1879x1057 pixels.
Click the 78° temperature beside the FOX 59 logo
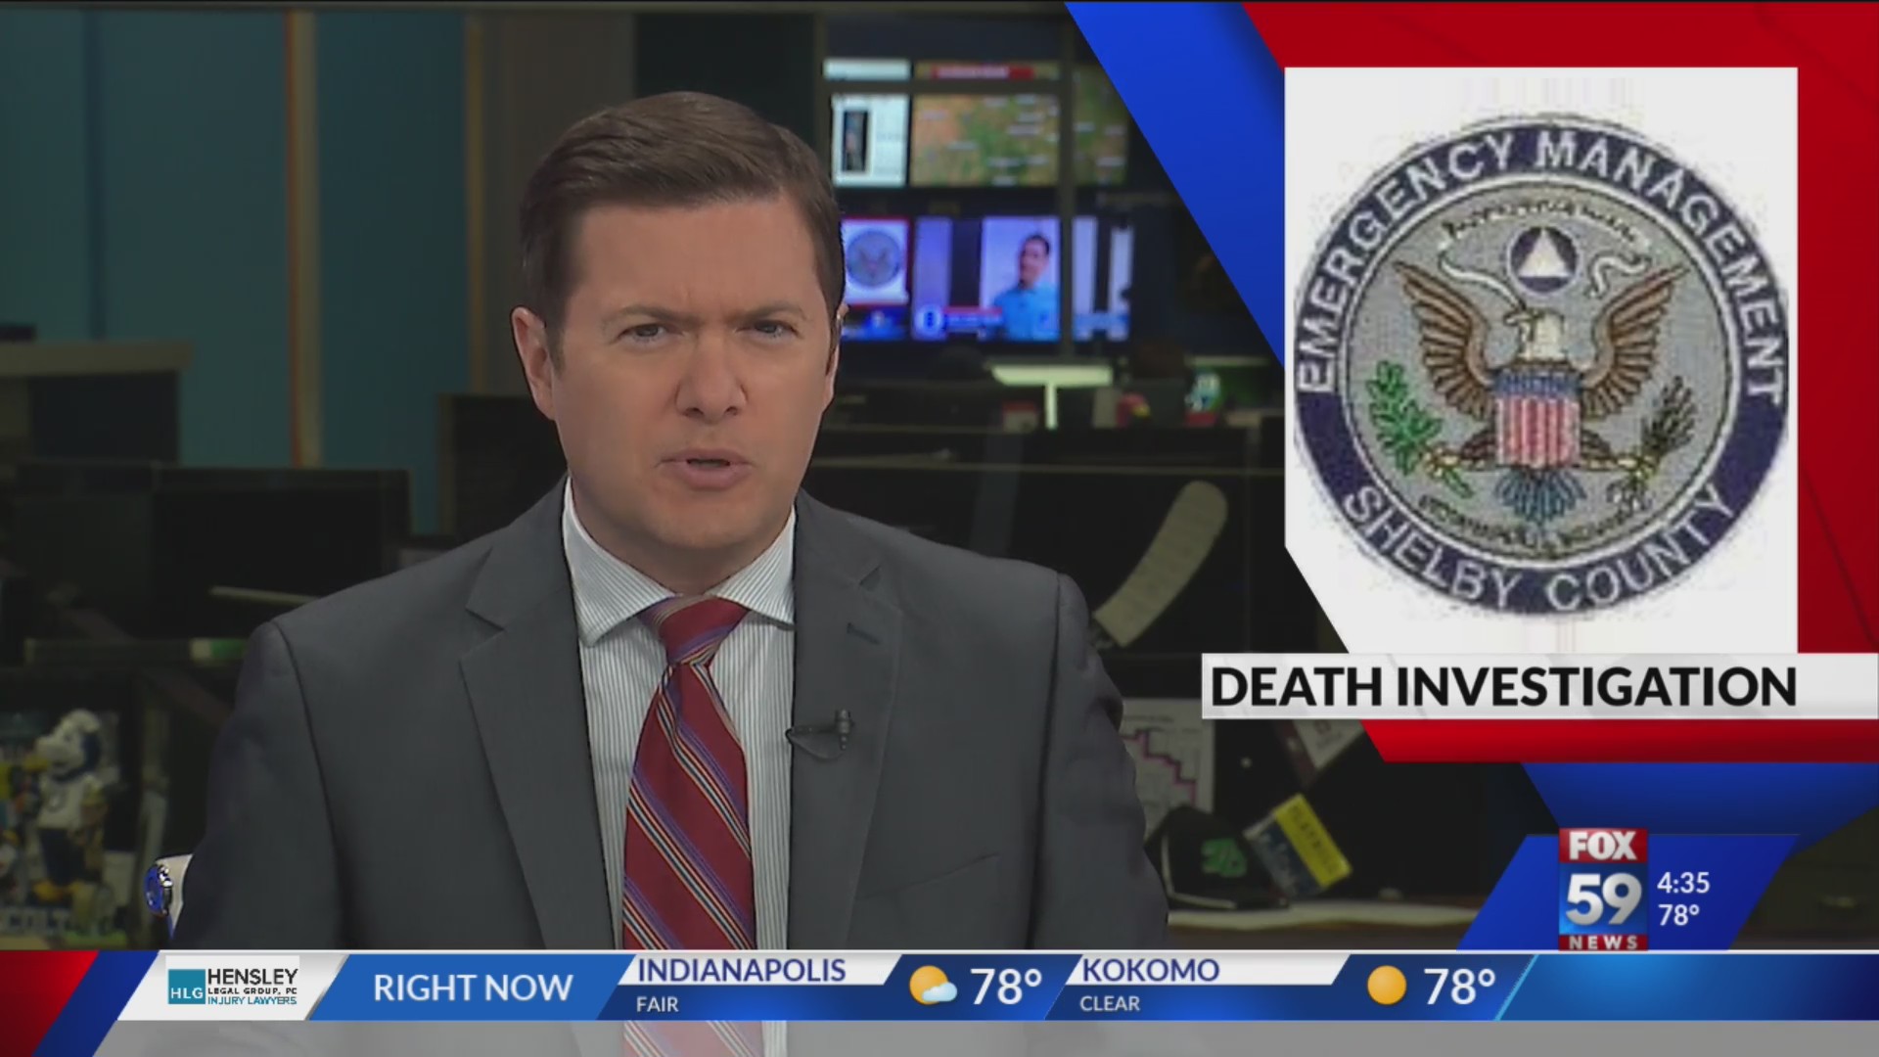pos(1678,916)
